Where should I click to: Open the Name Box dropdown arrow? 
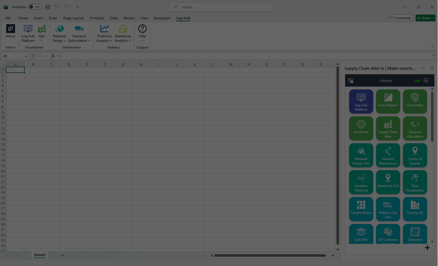pos(26,56)
